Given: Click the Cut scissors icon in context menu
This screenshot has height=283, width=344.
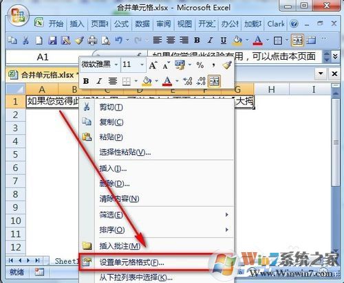Looking at the screenshot, I should [x=87, y=107].
